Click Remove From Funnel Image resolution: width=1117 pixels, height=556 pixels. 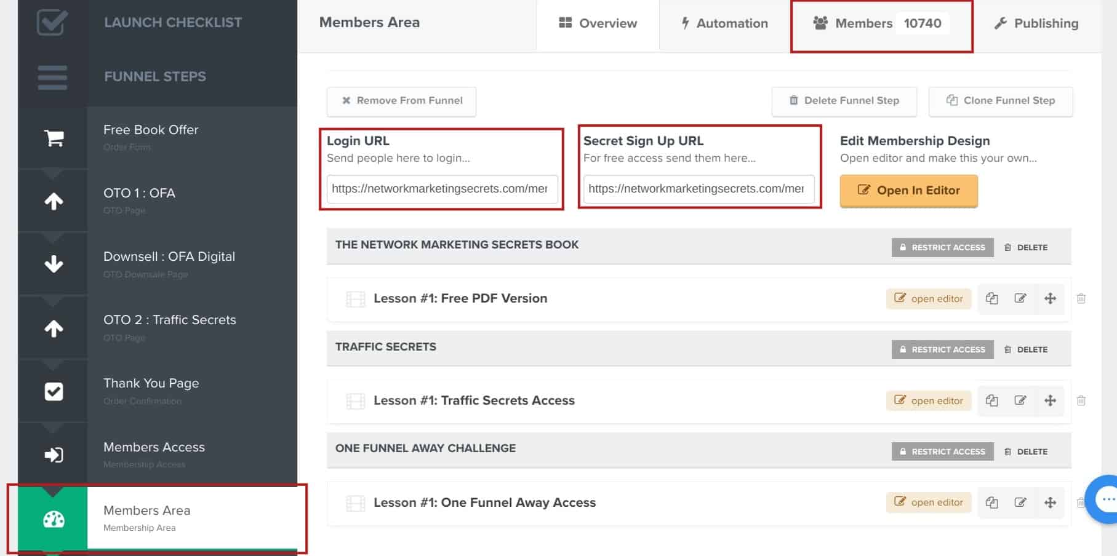click(x=401, y=100)
